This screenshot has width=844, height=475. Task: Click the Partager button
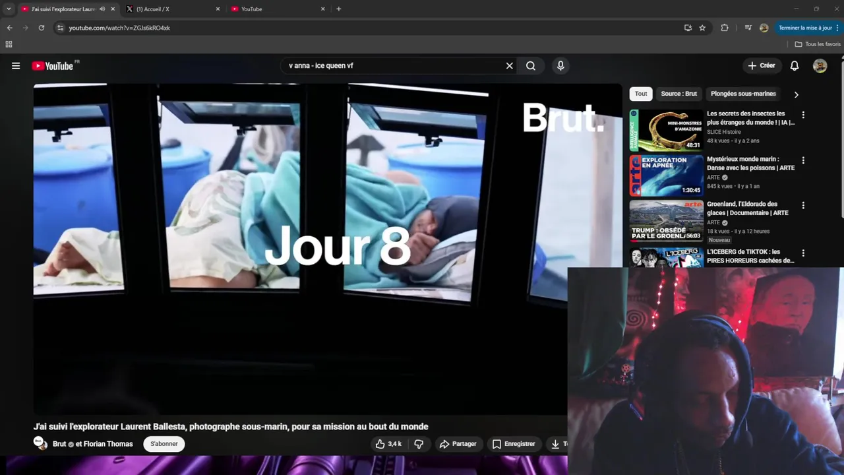click(x=458, y=444)
